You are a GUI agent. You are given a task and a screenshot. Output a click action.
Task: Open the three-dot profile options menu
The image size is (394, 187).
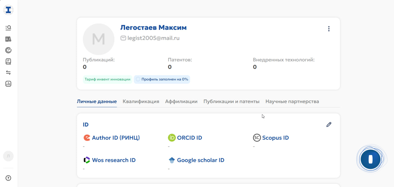[x=329, y=29]
